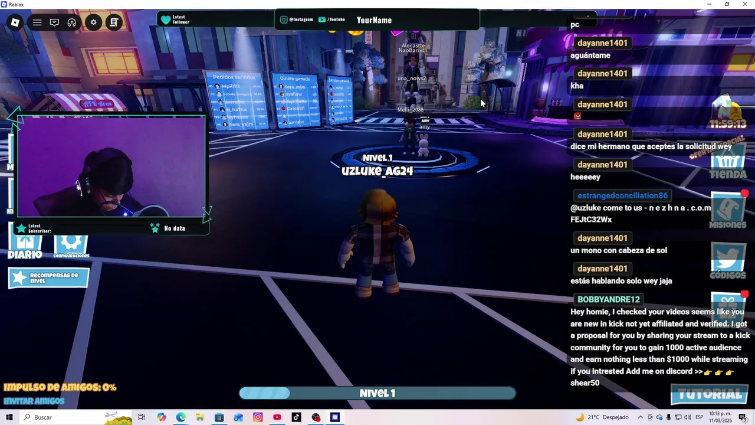This screenshot has width=755, height=425.
Task: Click the UZLUKE_AG24 player nametag
Action: point(377,171)
